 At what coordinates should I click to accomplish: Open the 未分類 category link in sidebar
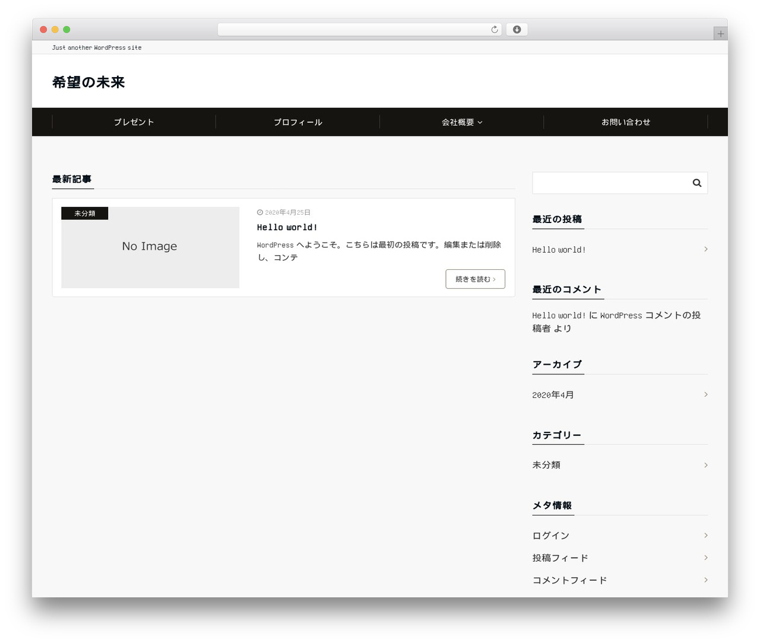(x=546, y=465)
